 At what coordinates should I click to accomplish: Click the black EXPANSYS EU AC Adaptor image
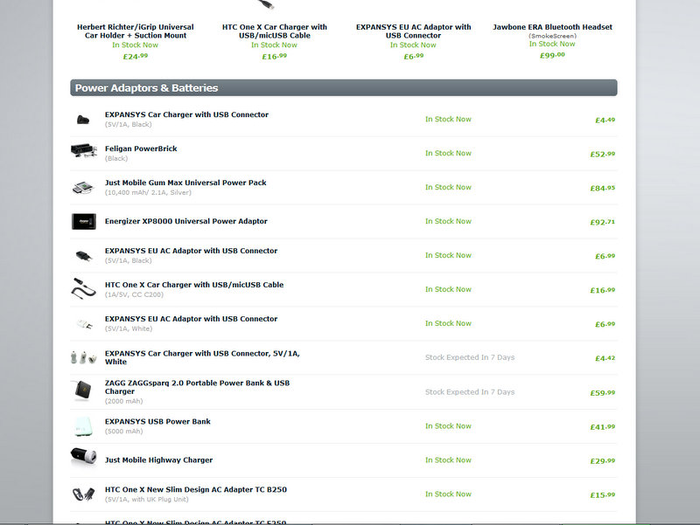pos(83,256)
